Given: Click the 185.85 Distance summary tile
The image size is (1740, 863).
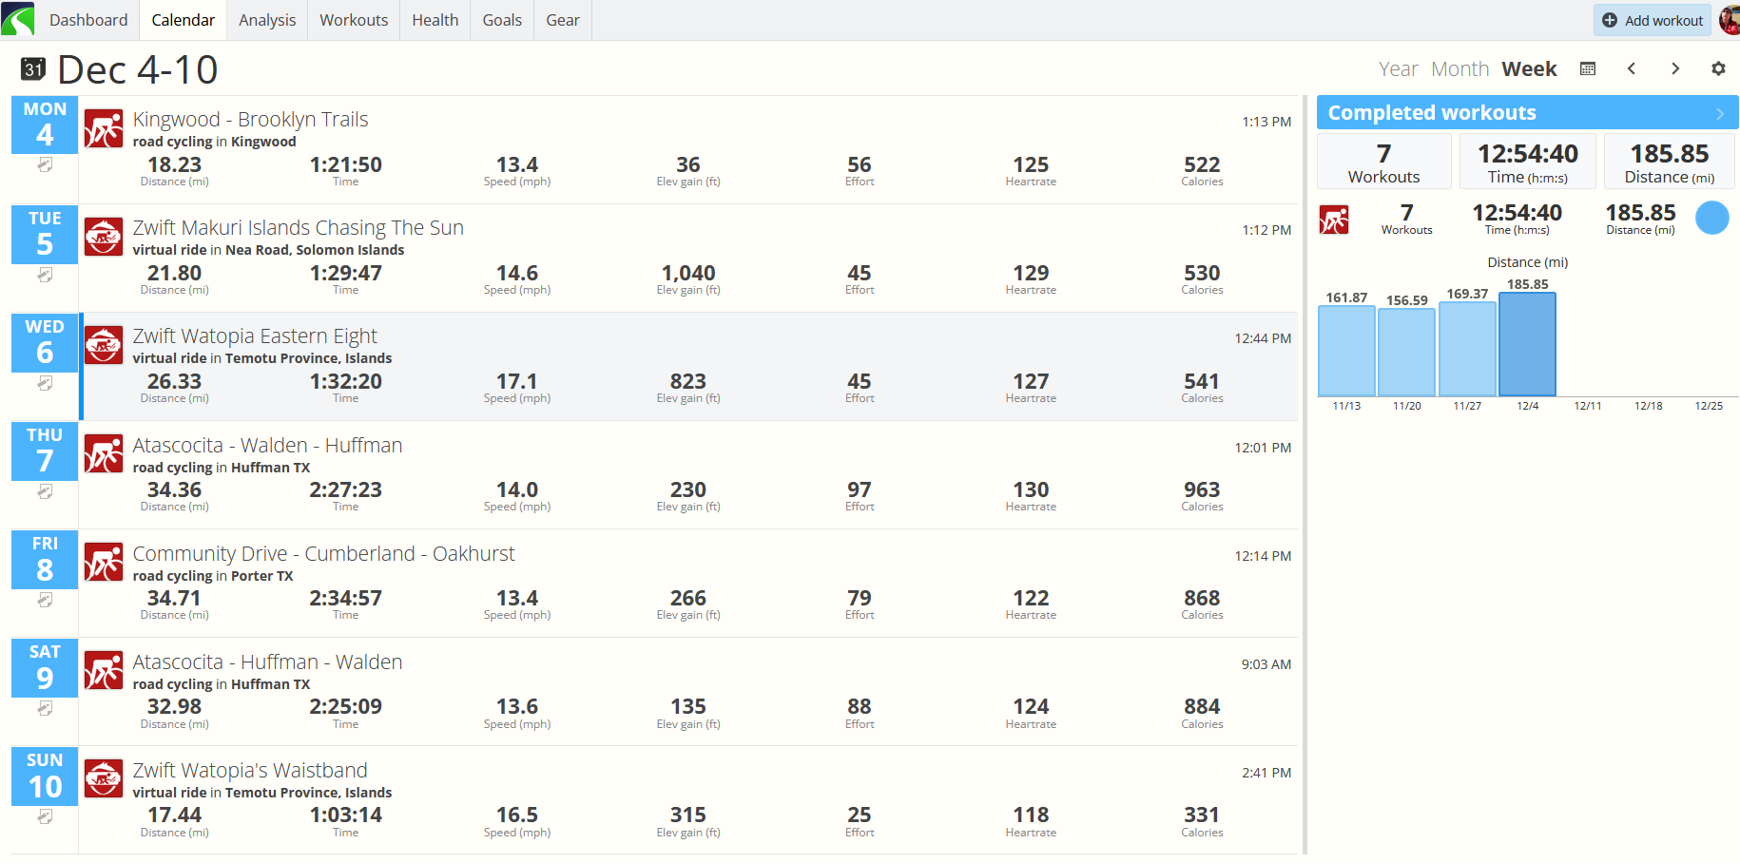Looking at the screenshot, I should click(x=1670, y=162).
